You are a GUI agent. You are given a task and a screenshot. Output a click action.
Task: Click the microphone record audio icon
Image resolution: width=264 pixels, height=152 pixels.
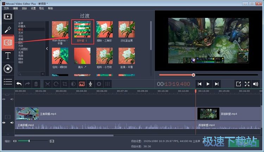[90, 84]
